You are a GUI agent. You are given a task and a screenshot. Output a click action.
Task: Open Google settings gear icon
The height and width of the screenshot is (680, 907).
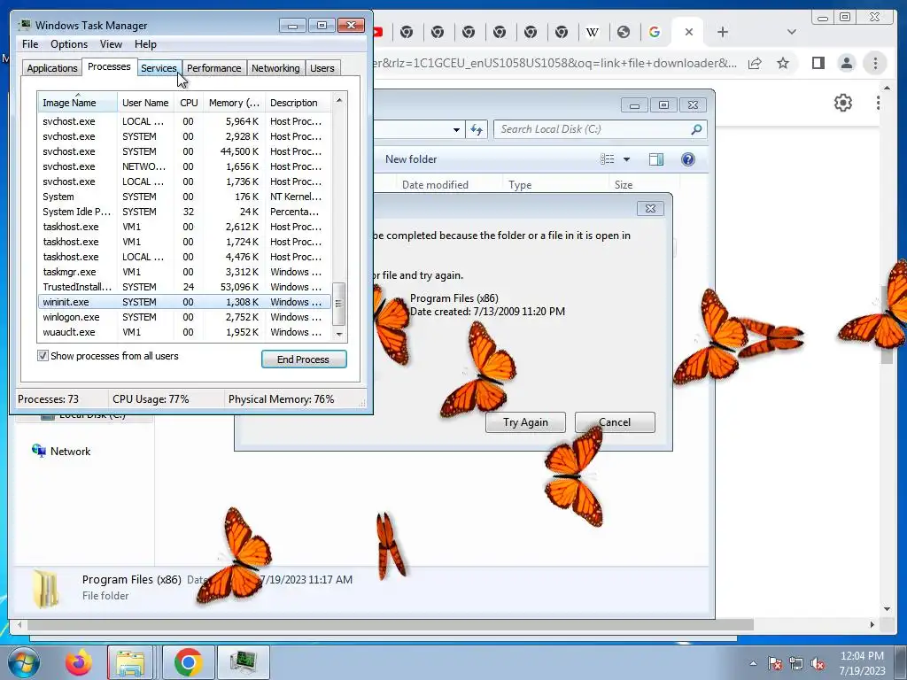pyautogui.click(x=843, y=103)
